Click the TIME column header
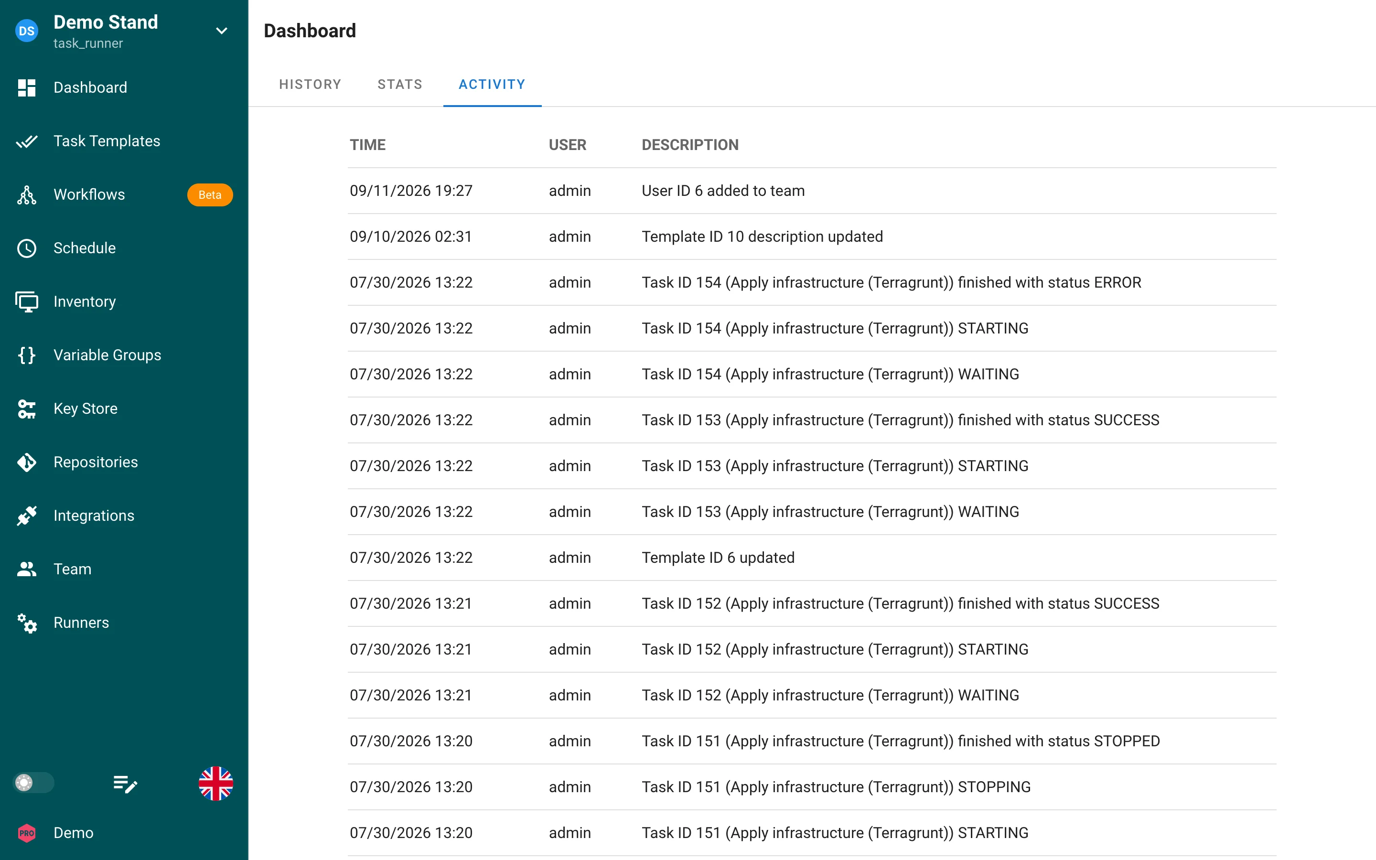 (368, 144)
